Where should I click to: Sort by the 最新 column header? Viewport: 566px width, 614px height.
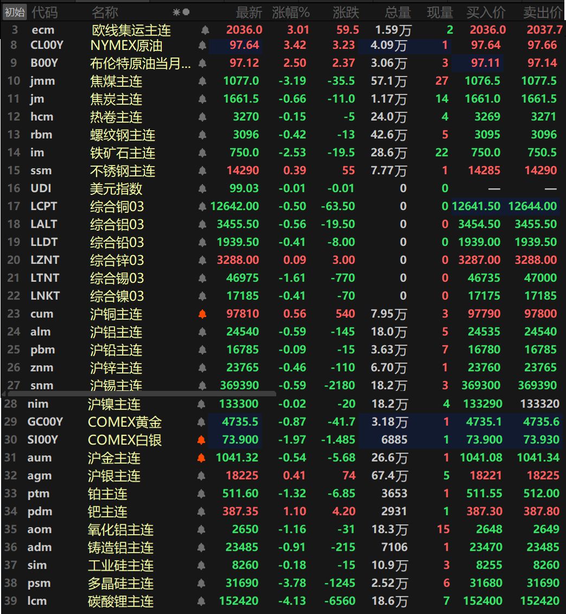249,12
